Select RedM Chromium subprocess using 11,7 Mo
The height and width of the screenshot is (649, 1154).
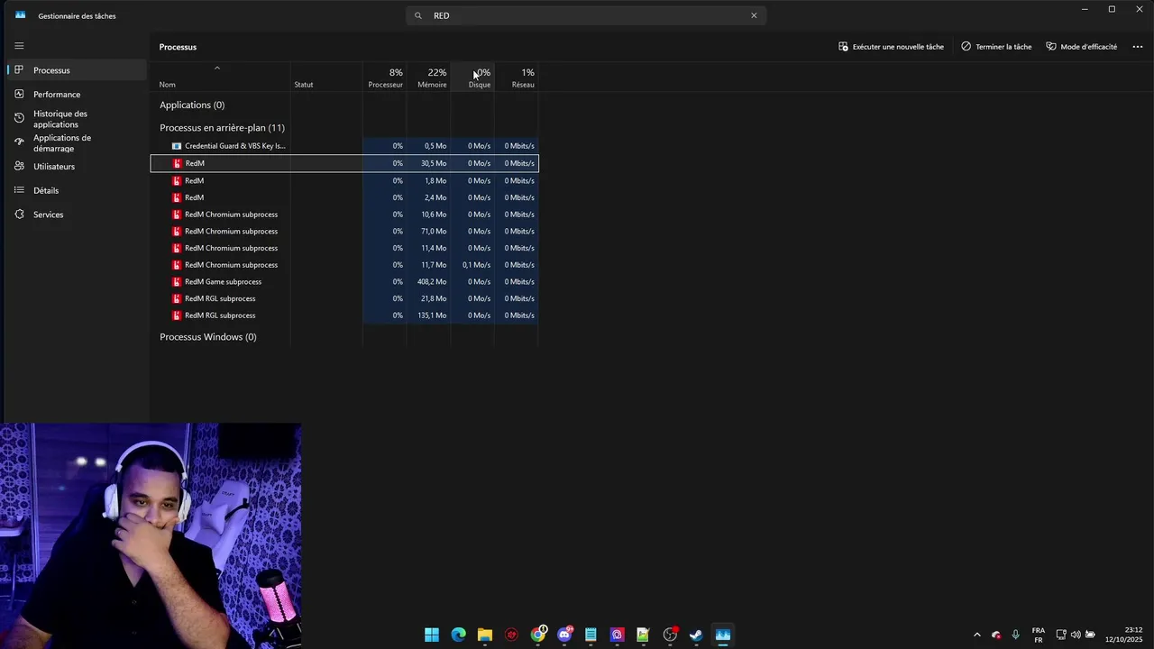(344, 265)
